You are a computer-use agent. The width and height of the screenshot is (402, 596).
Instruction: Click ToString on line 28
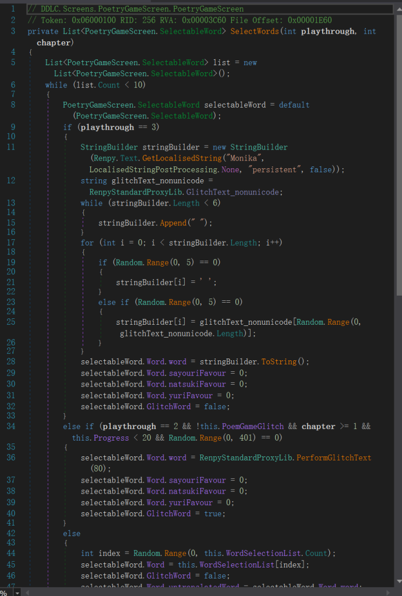tap(280, 361)
